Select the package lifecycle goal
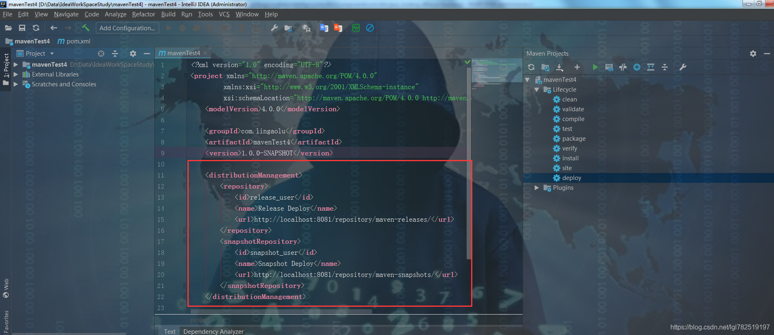This screenshot has height=335, width=774. (x=574, y=139)
